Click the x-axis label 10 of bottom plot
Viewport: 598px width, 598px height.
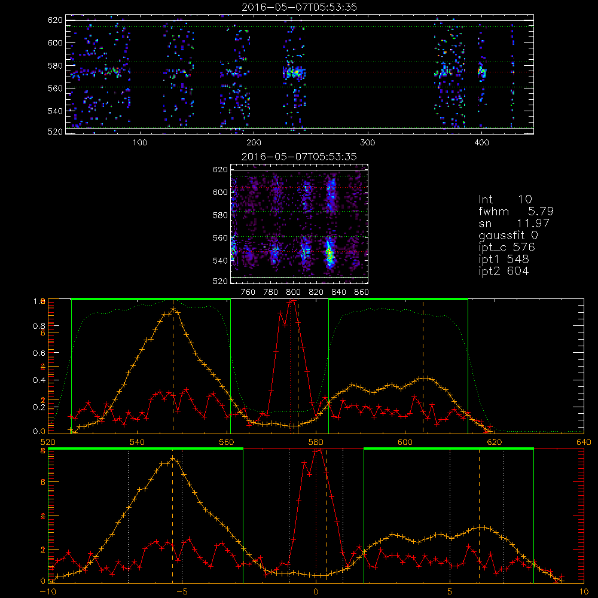click(x=584, y=592)
